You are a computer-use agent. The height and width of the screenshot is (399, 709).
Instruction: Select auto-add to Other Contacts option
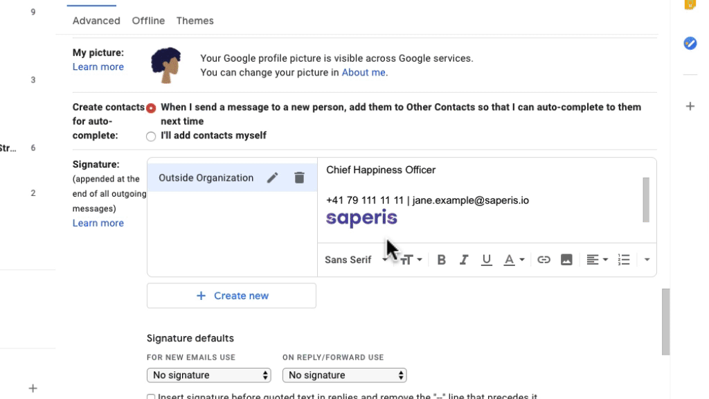coord(151,108)
